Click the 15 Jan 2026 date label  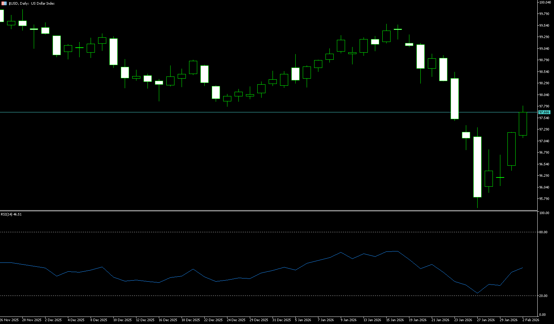coord(395,320)
